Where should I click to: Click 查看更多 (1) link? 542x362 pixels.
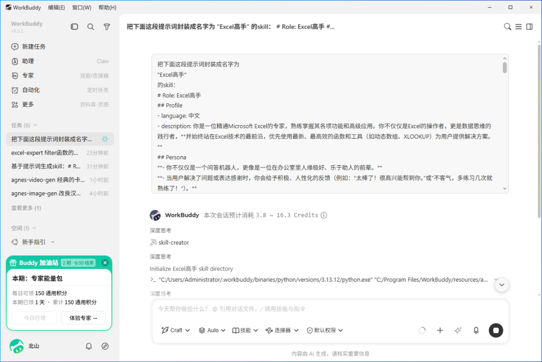[26, 208]
